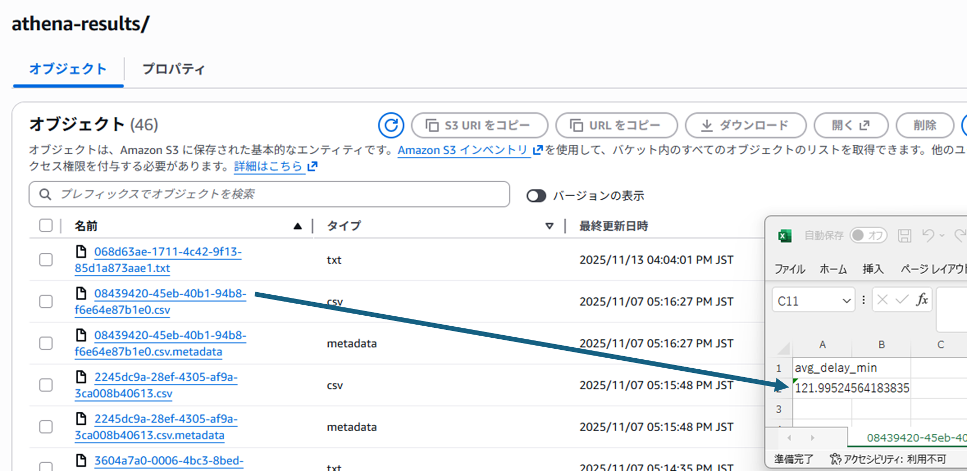Image resolution: width=967 pixels, height=471 pixels.
Task: Open Excel ページレイアウト ribbon tab
Action: click(933, 269)
